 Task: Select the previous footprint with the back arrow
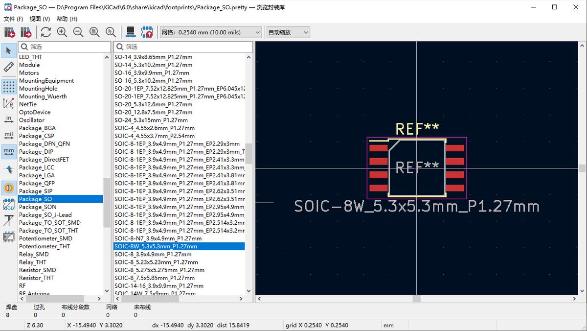pyautogui.click(x=11, y=31)
